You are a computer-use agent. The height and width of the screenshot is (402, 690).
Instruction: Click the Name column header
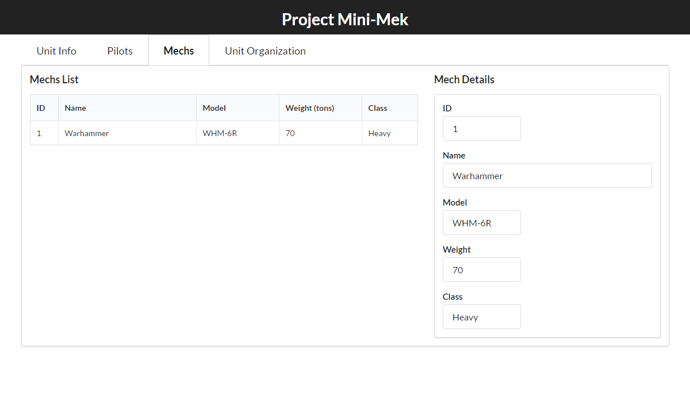point(127,108)
